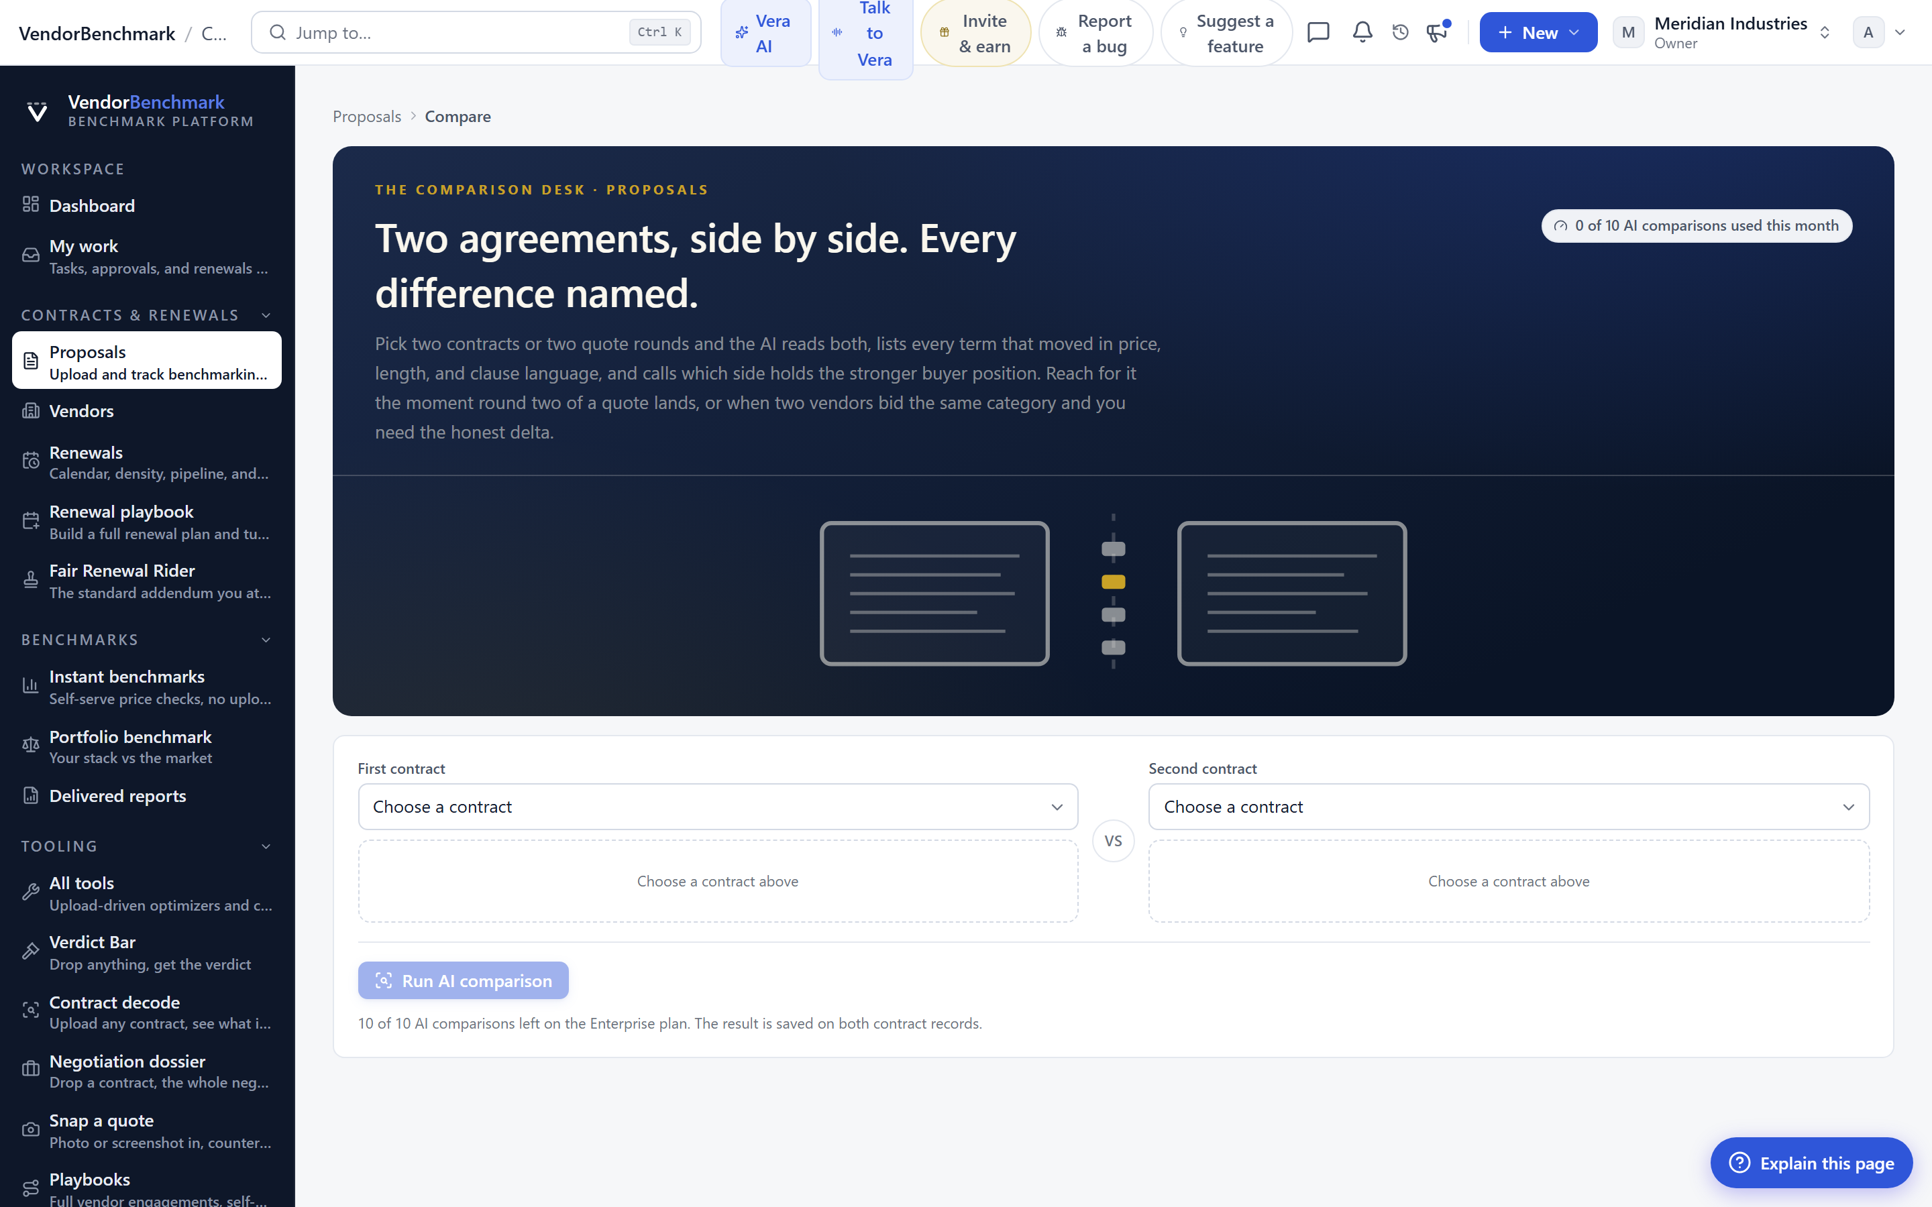Click Run AI comparison

(463, 980)
